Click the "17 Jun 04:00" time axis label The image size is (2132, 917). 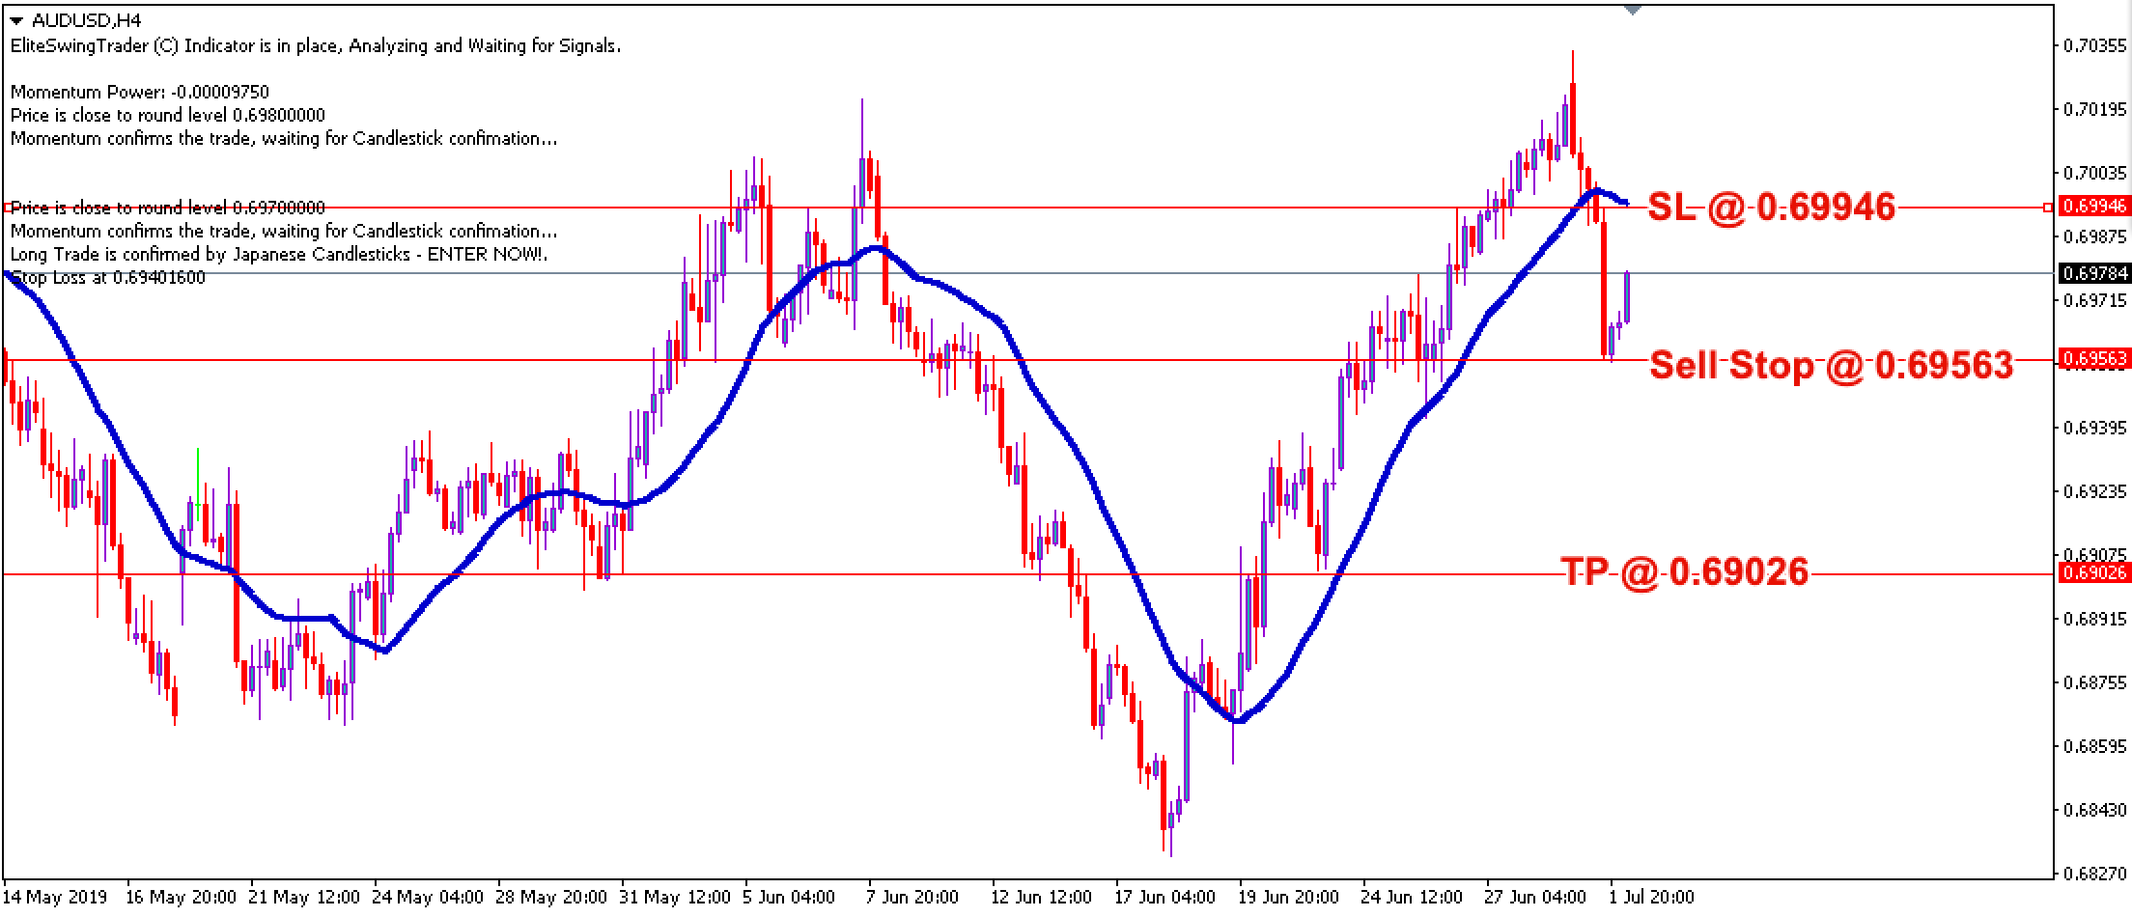pos(1165,897)
